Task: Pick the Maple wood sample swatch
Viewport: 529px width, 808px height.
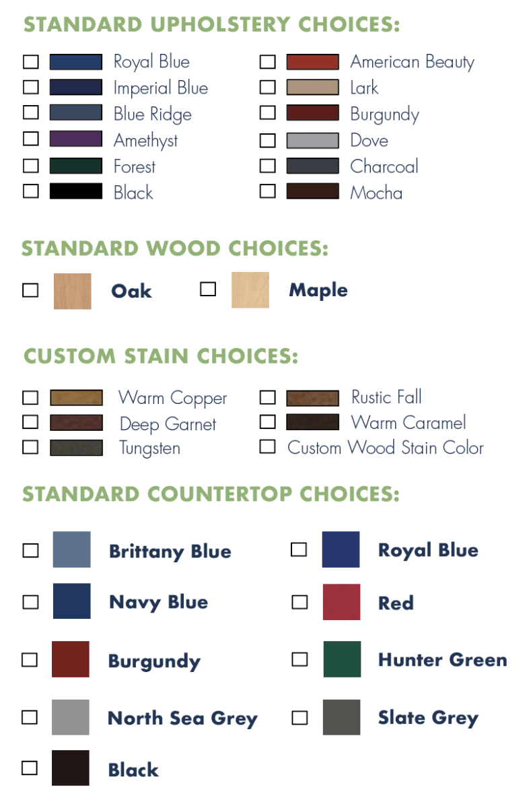Action: (250, 290)
